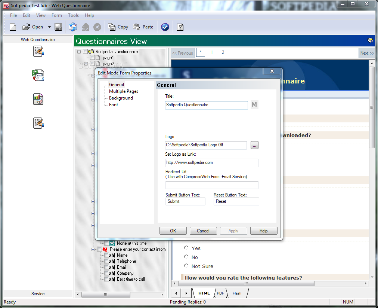Create a new file from the toolbar

coord(13,27)
